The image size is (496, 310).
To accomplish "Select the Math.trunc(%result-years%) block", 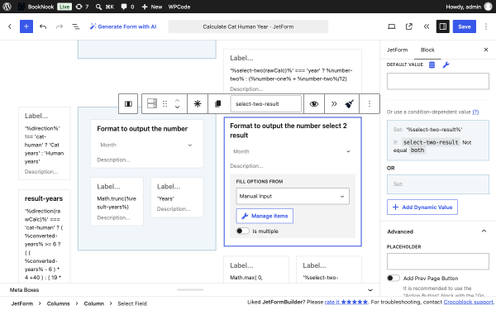I will [117, 202].
